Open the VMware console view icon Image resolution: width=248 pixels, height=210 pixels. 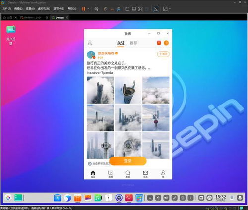click(156, 9)
